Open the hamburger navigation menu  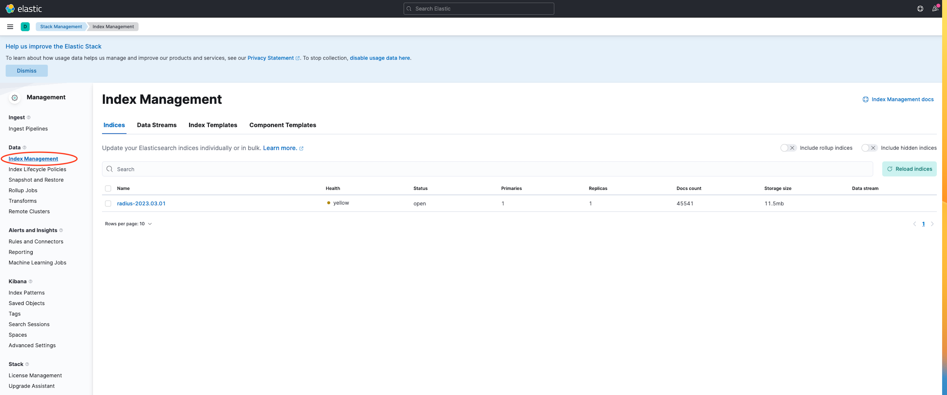[10, 26]
